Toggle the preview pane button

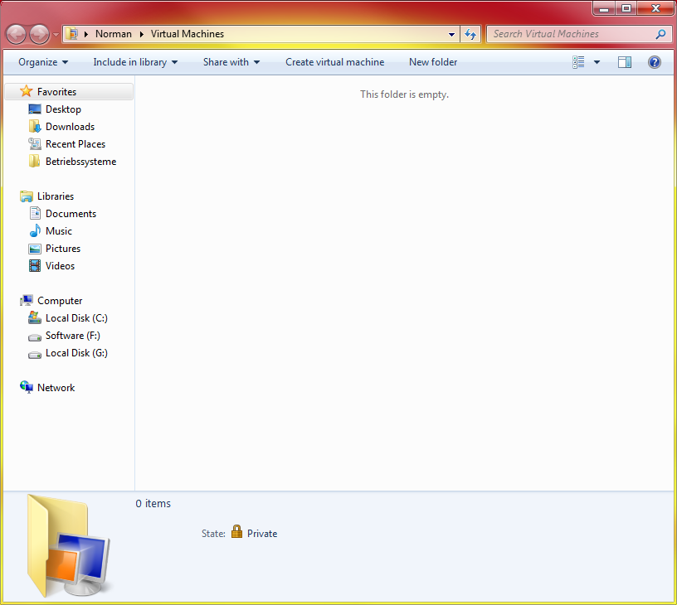point(625,62)
